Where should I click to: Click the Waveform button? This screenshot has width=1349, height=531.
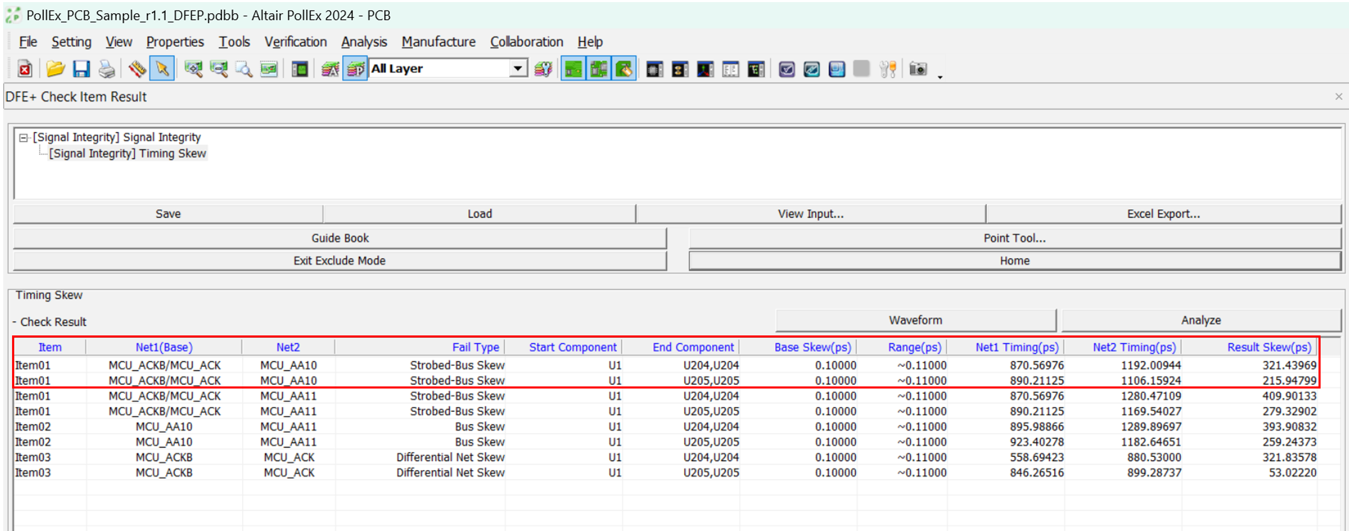click(x=915, y=320)
